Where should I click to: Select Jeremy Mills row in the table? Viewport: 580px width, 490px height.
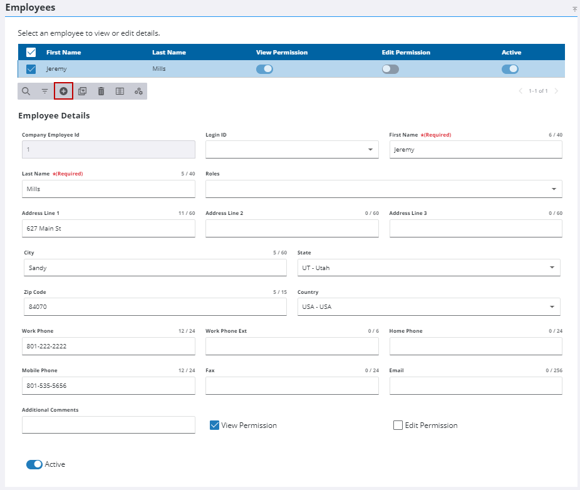tap(291, 69)
